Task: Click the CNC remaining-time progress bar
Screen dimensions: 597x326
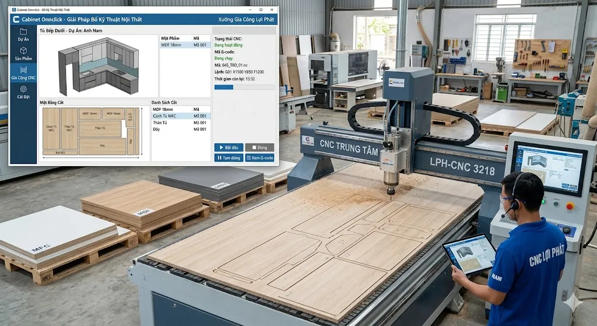Action: pyautogui.click(x=244, y=87)
